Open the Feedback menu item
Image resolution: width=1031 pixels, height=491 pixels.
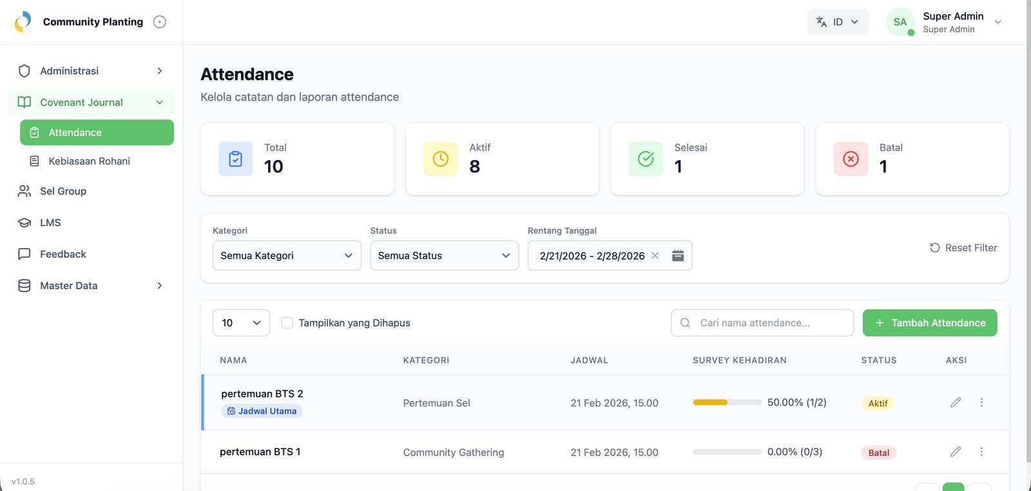[x=91, y=254]
